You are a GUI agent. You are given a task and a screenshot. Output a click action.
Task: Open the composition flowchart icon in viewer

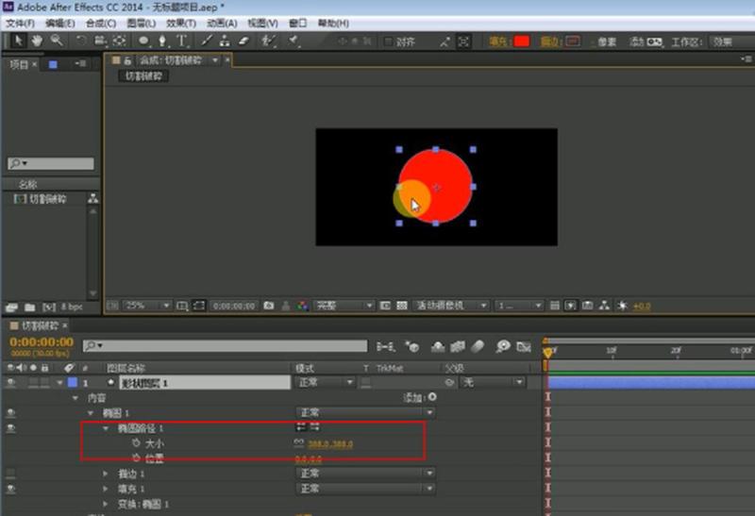tap(604, 306)
